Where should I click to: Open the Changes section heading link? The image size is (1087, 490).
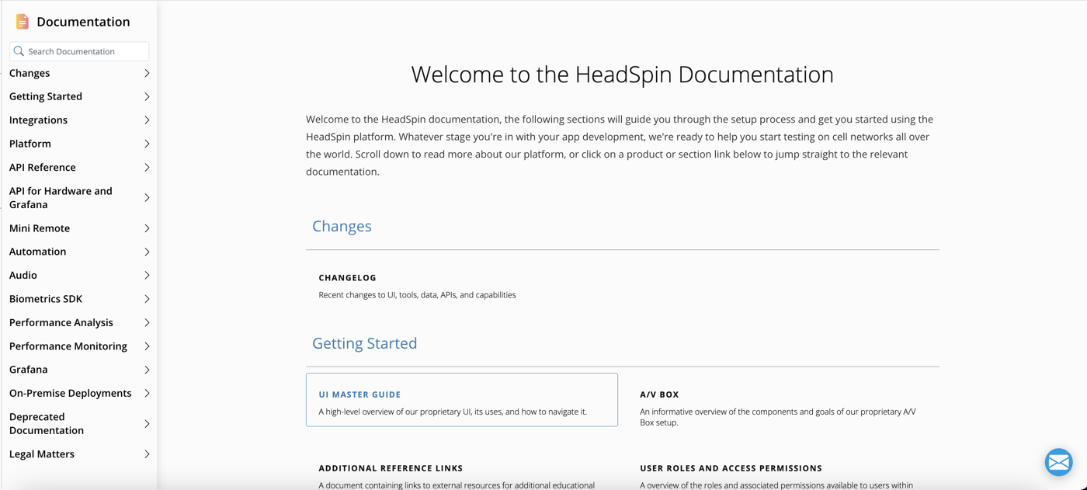[x=342, y=226]
